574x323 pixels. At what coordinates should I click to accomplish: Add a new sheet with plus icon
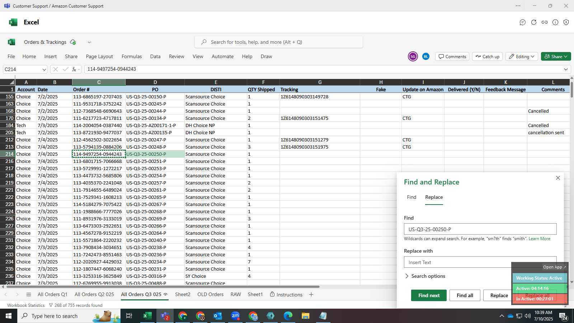(311, 295)
